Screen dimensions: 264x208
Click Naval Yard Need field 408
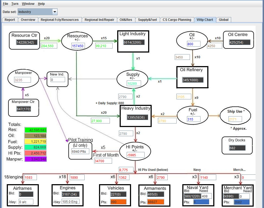(206, 196)
